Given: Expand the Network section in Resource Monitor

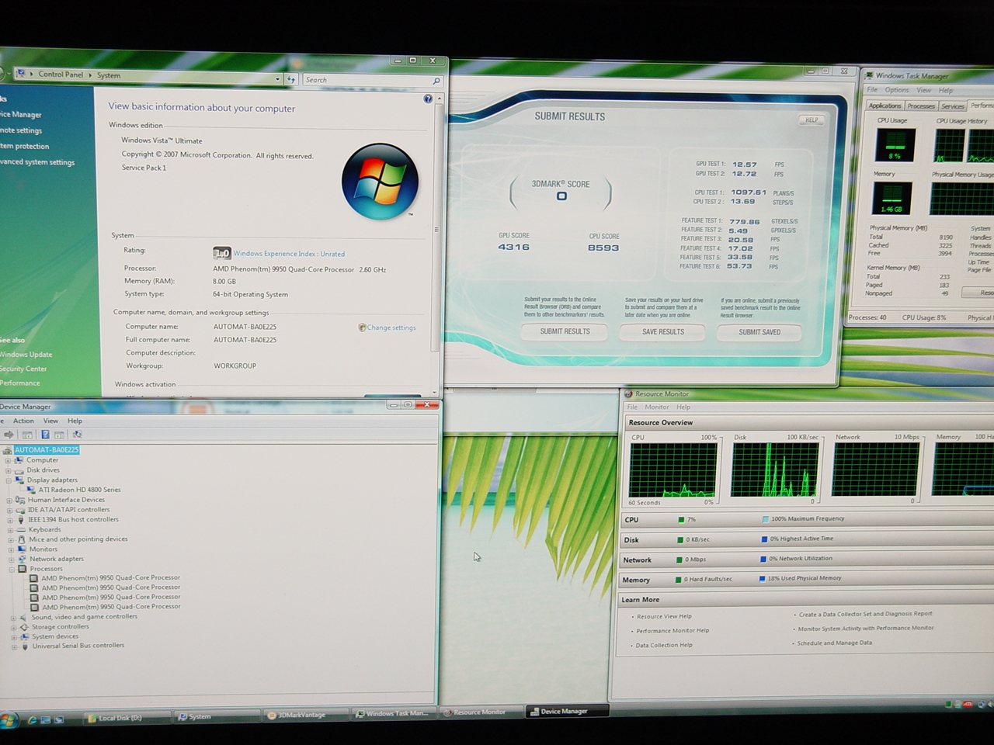Looking at the screenshot, I should point(808,560).
